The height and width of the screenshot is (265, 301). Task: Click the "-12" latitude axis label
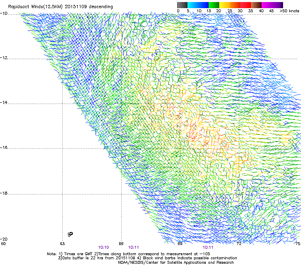pyautogui.click(x=4, y=58)
